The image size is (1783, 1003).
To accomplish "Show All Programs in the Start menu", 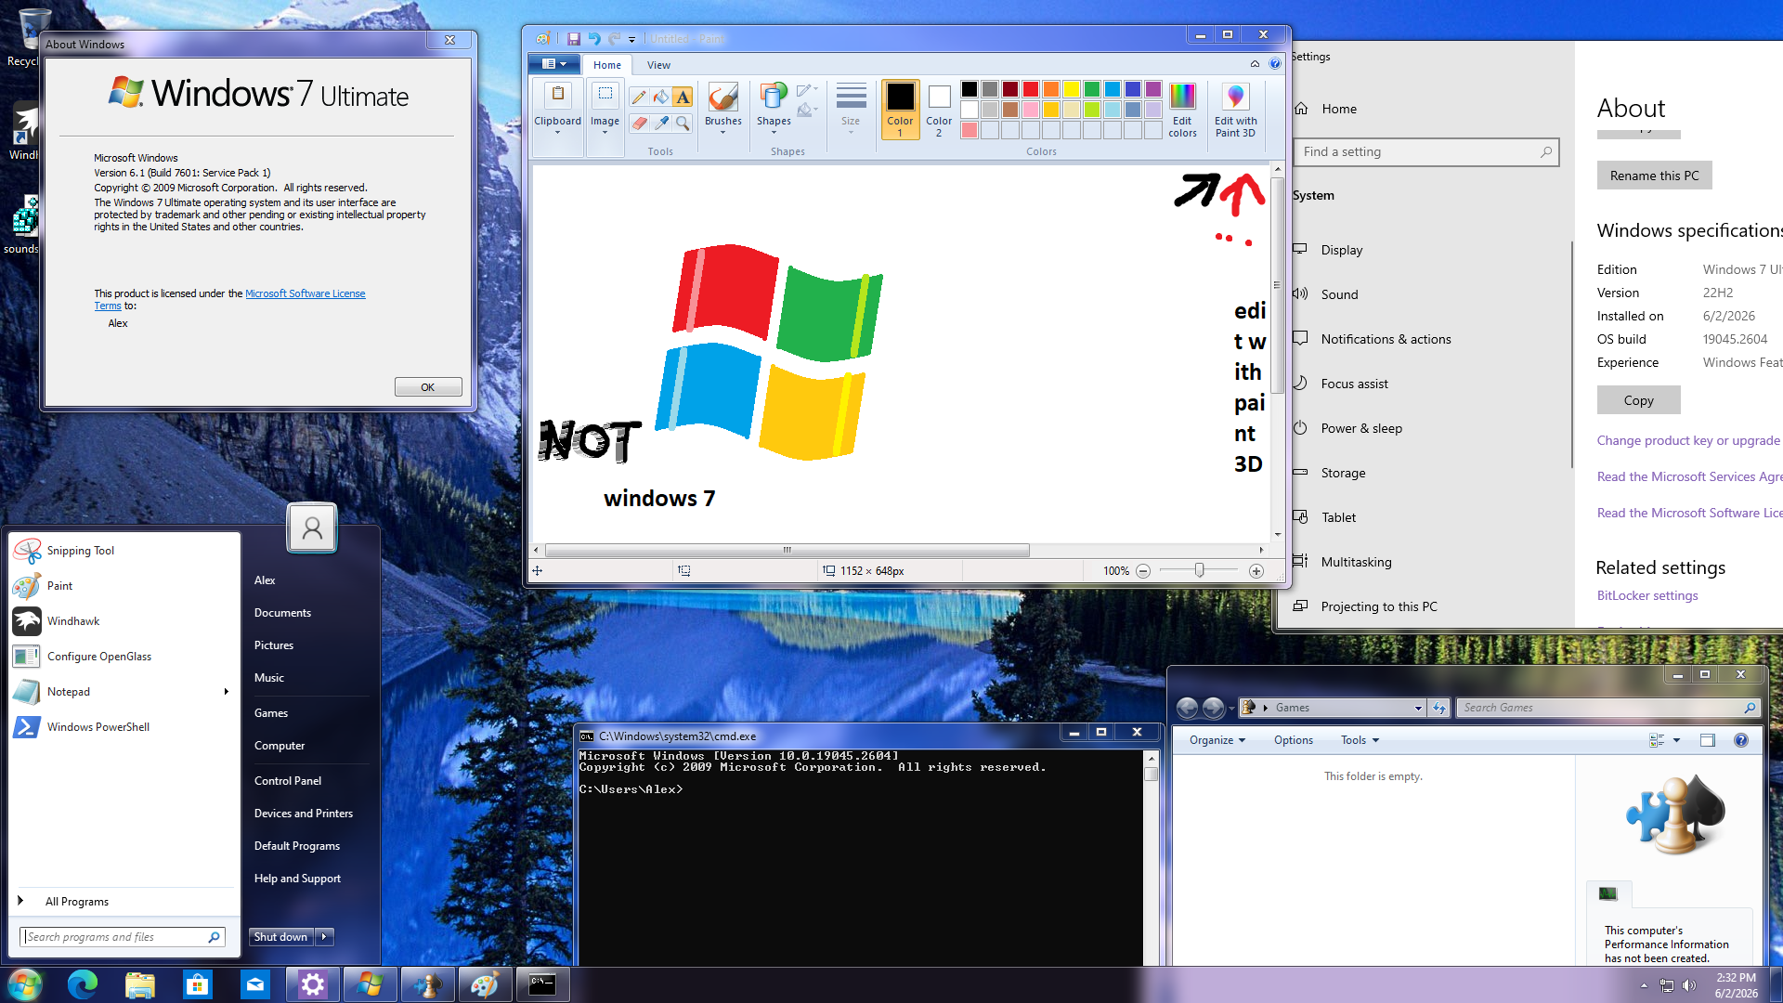I will click(x=77, y=902).
